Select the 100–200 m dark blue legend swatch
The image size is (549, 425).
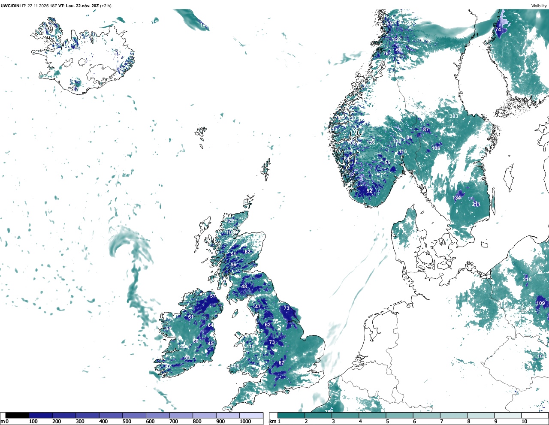click(41, 415)
